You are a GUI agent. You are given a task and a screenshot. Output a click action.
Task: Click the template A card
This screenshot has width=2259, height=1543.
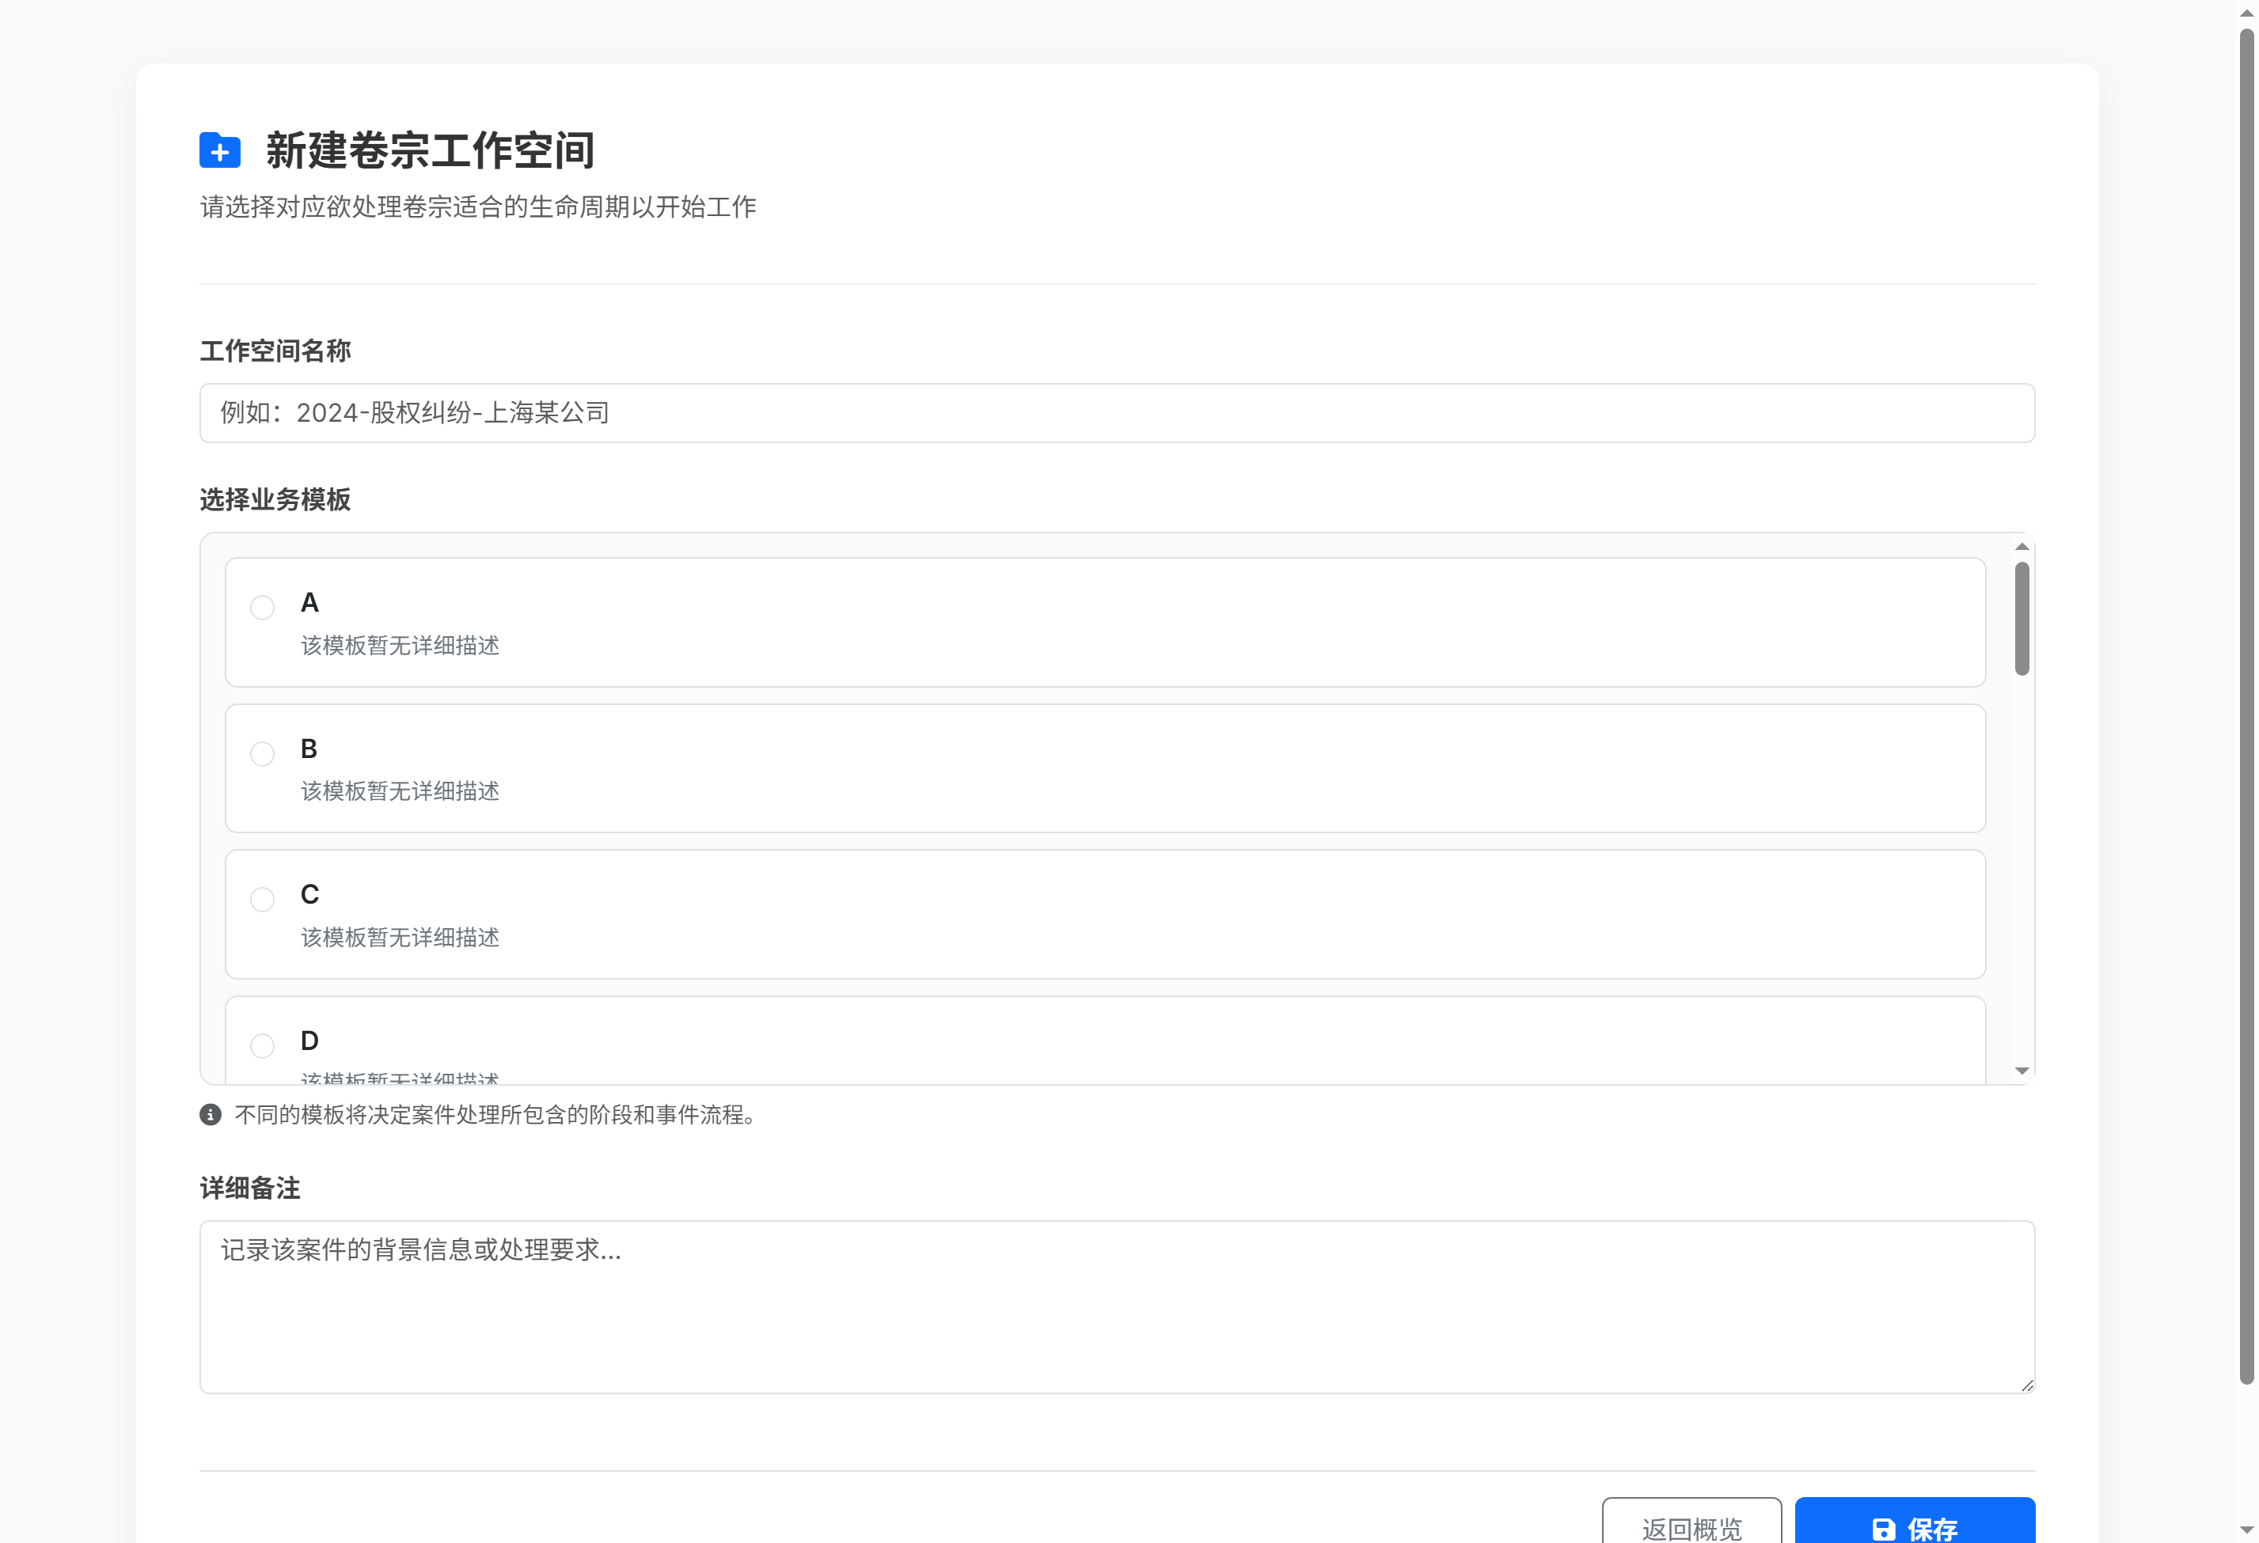point(1104,622)
